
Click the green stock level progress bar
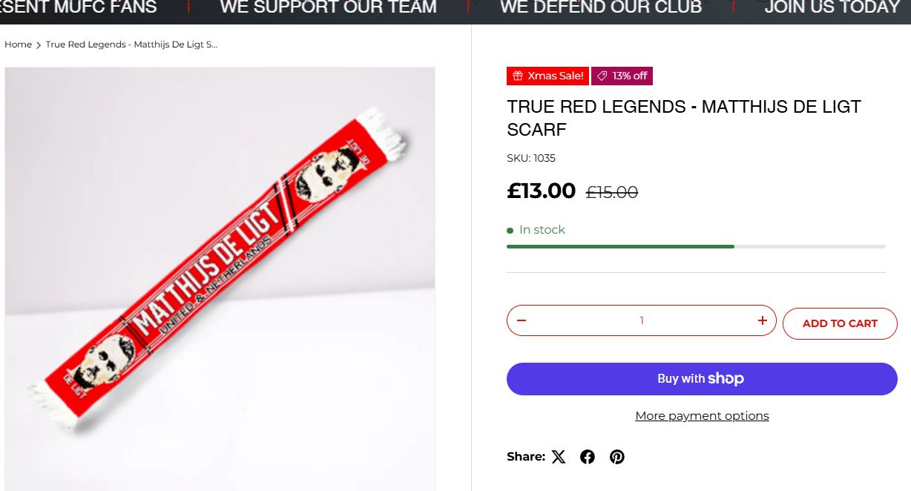(x=620, y=246)
